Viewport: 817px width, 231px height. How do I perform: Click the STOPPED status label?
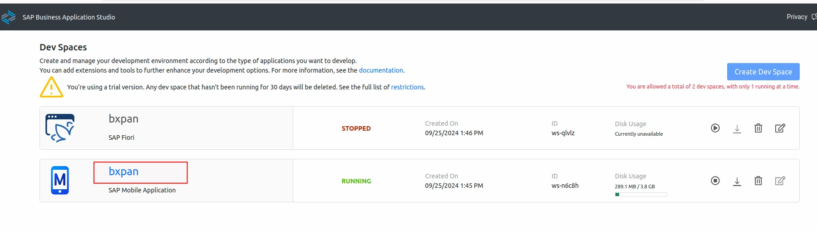tap(356, 128)
